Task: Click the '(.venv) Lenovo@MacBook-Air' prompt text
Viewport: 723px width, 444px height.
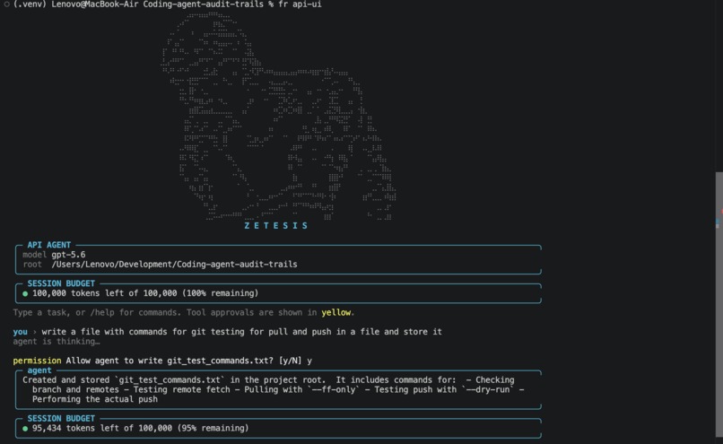Action: point(76,4)
